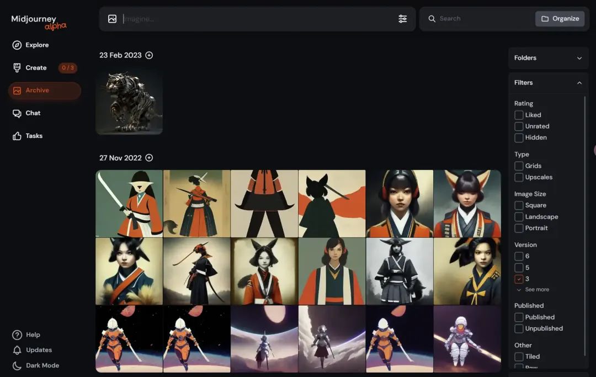596x377 pixels.
Task: Open the mechanical tiger thumbnail
Action: click(x=129, y=101)
